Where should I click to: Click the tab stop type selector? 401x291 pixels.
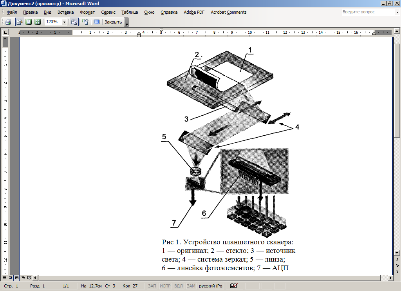click(x=5, y=32)
